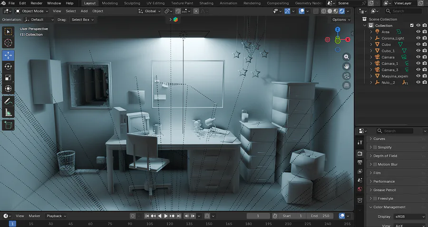
Task: Click the current frame number field
Action: point(258,216)
